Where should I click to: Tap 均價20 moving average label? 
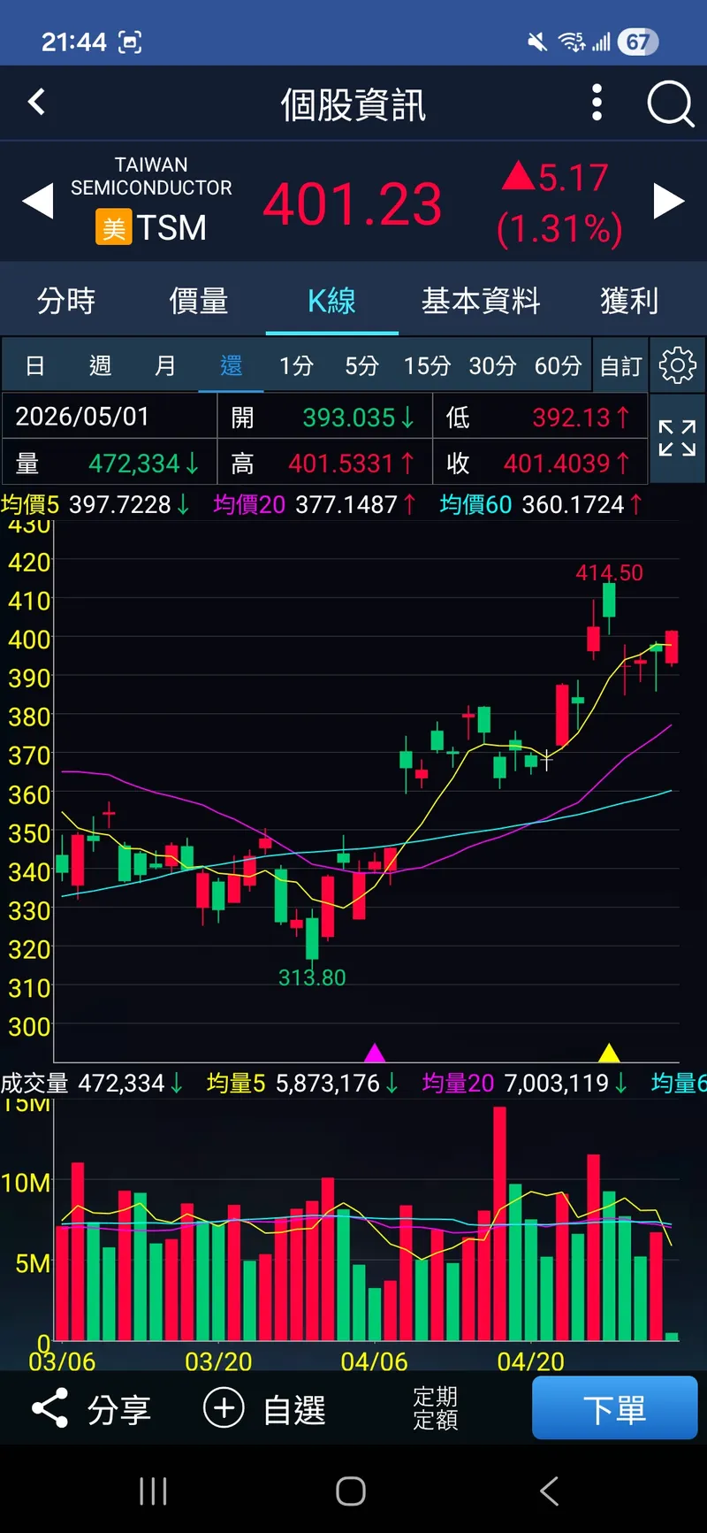pos(249,504)
